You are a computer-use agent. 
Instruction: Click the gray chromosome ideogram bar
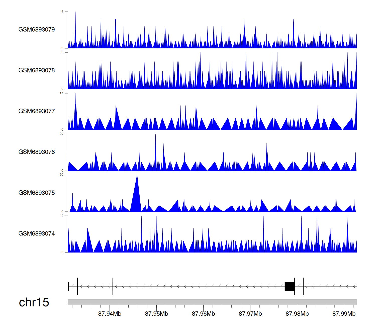[x=212, y=302]
